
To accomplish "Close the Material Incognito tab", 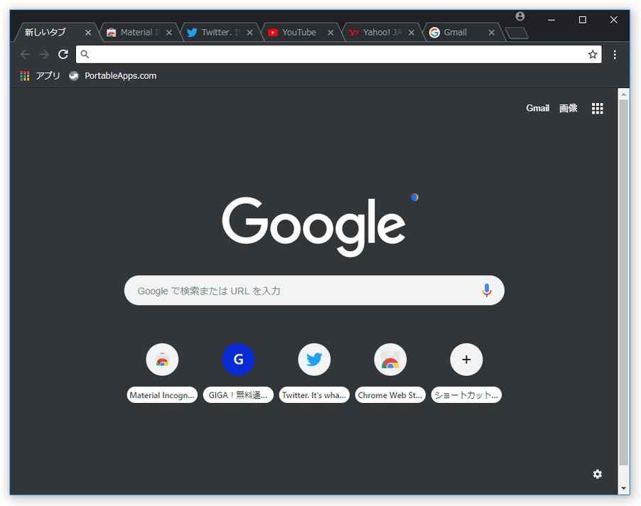I will pos(169,33).
